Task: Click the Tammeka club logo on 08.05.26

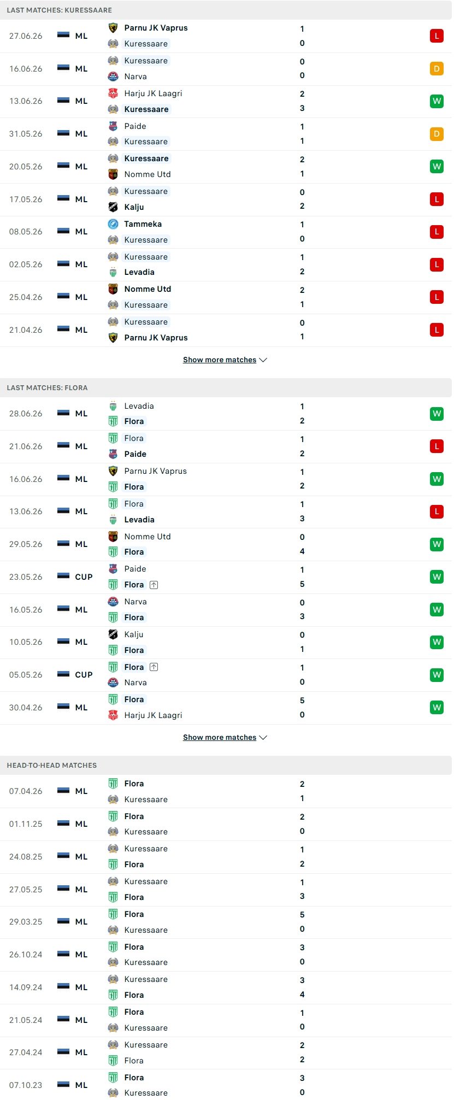Action: click(x=113, y=224)
